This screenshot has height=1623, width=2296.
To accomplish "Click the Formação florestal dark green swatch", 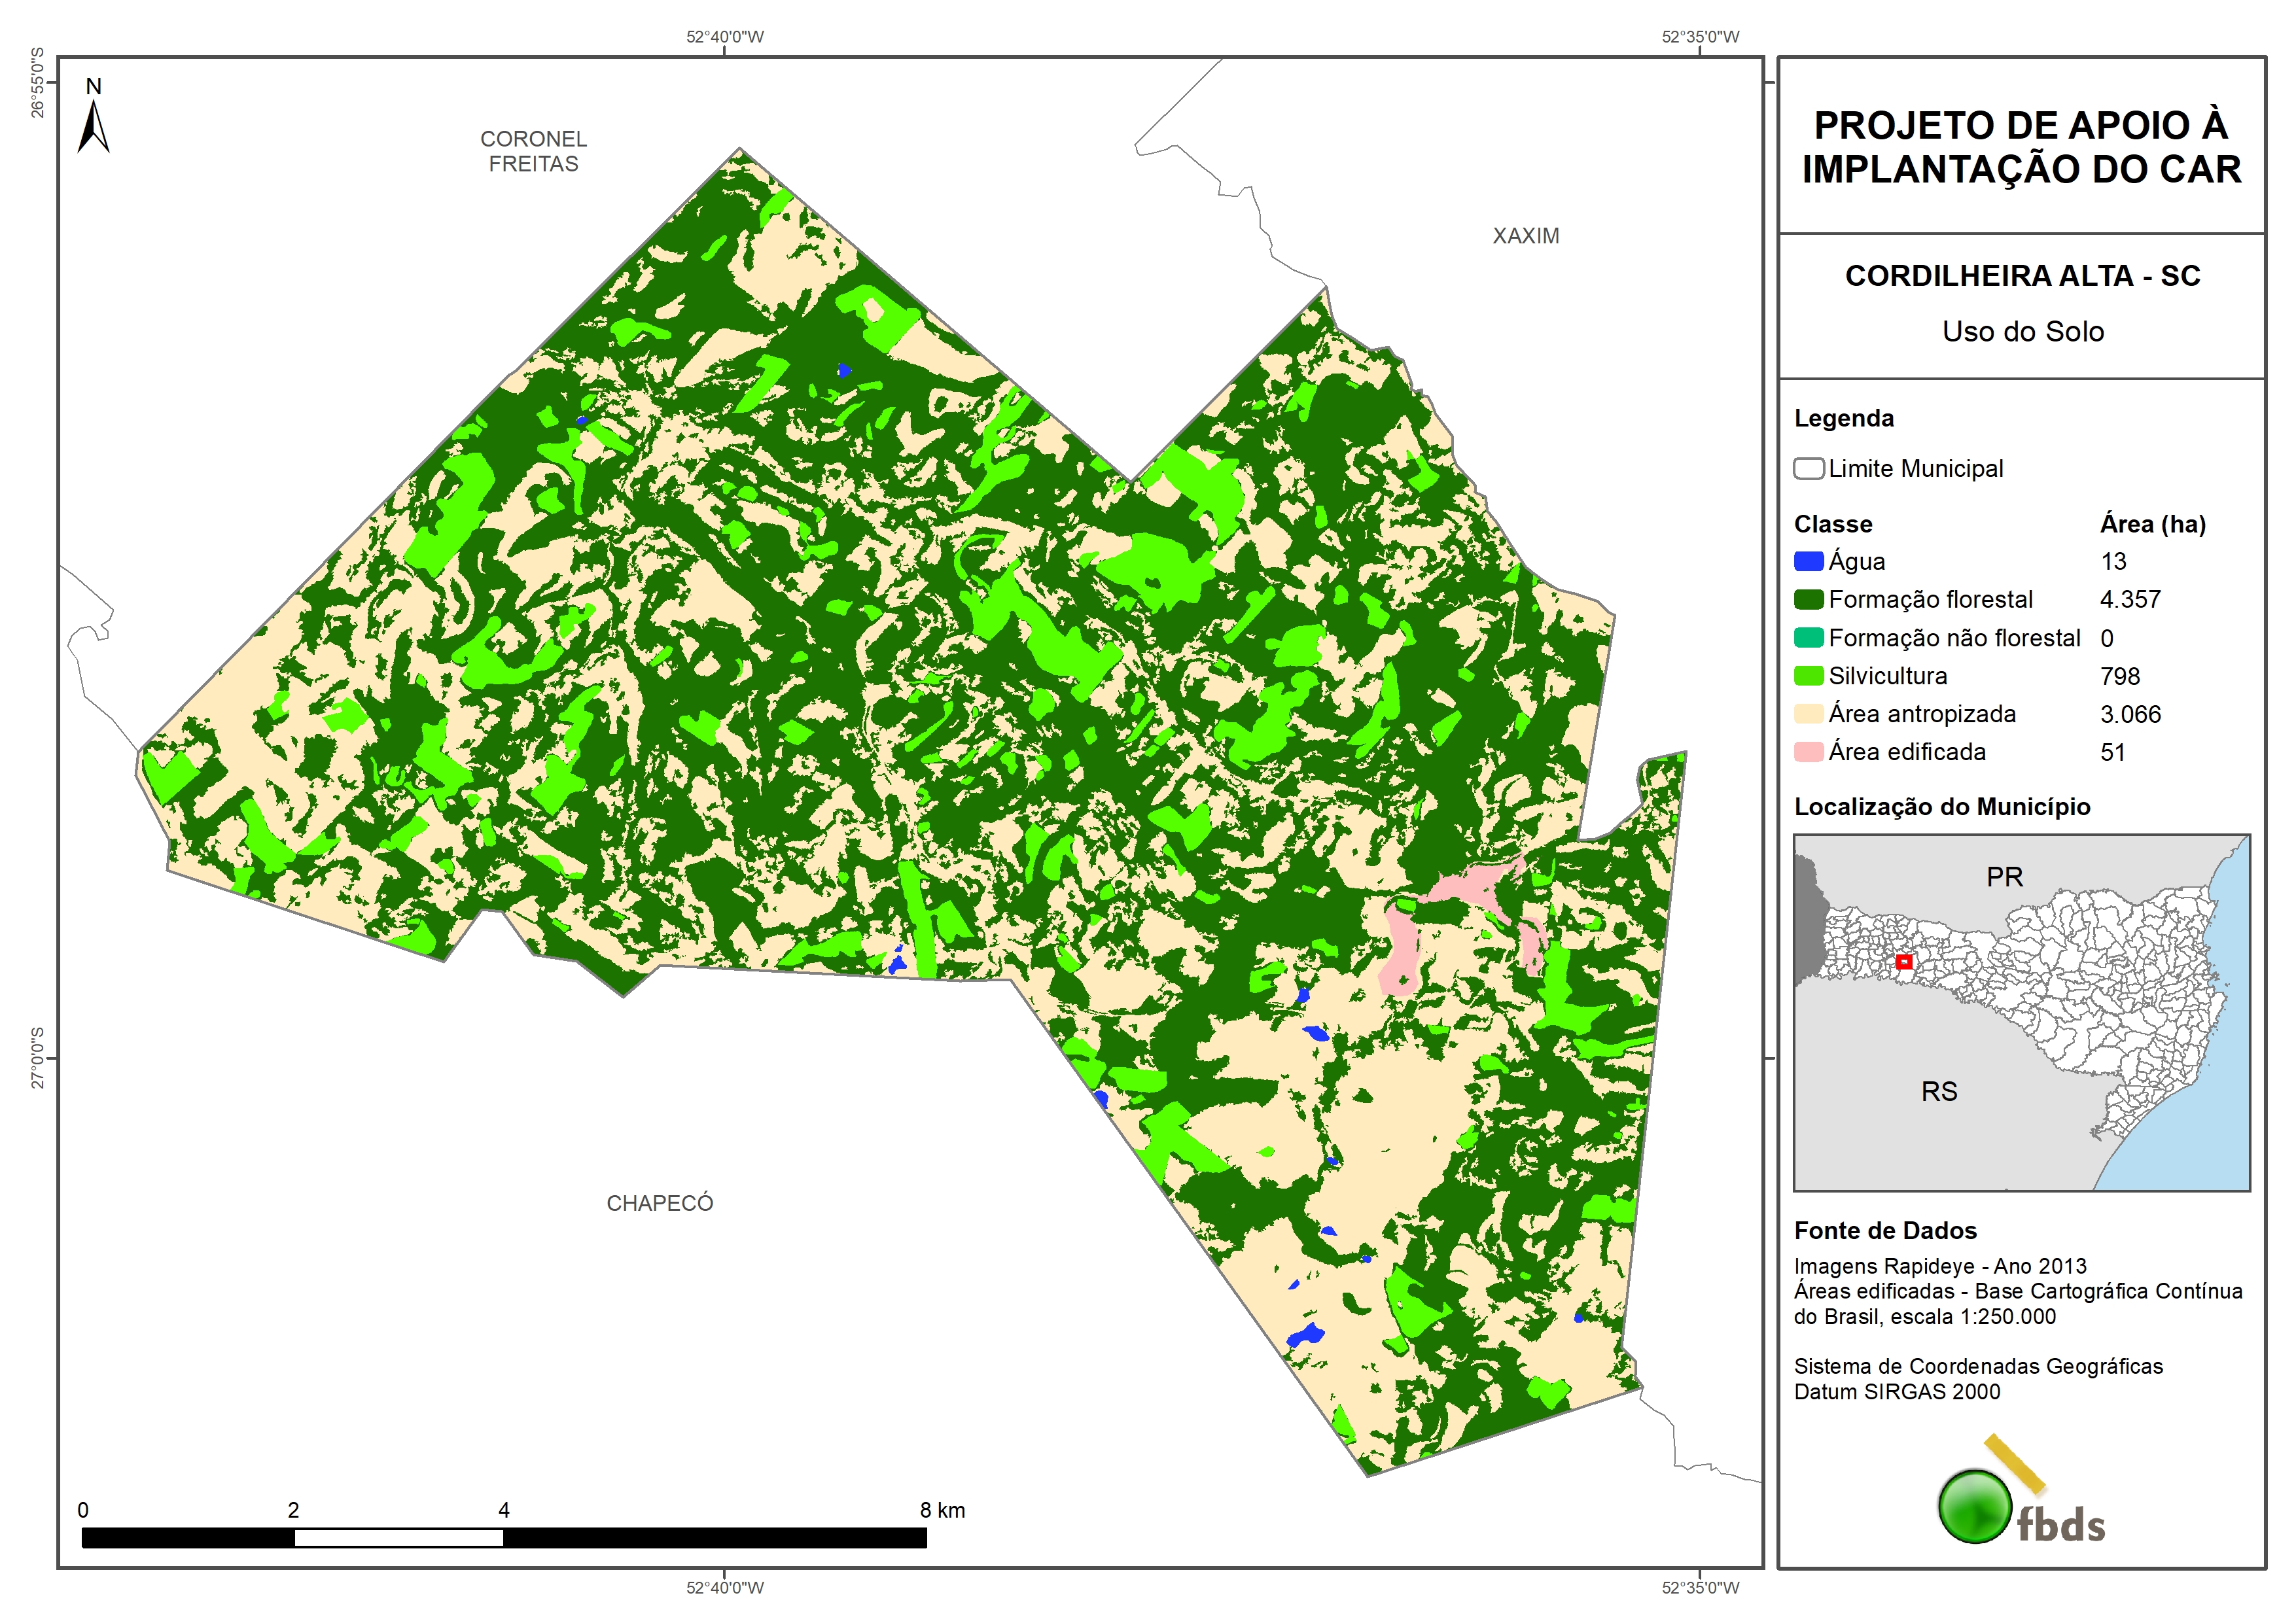I will click(x=1808, y=600).
